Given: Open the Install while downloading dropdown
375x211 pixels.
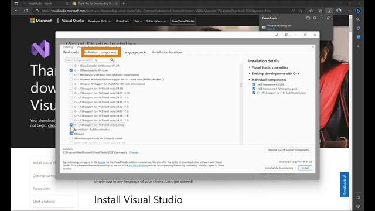Looking at the screenshot, I should click(x=281, y=168).
